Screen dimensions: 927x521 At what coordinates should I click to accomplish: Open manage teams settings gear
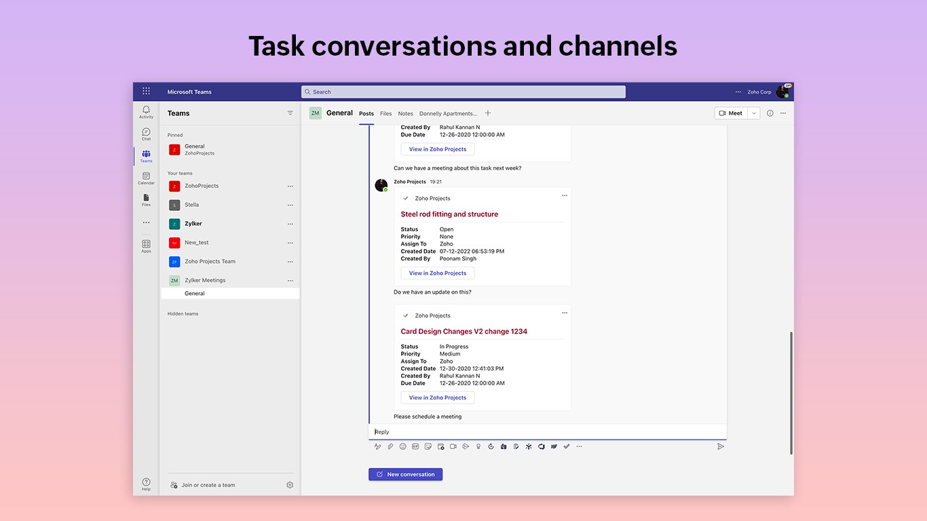[290, 485]
